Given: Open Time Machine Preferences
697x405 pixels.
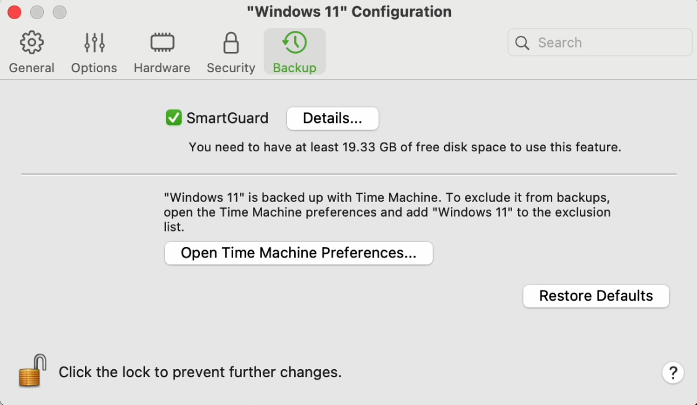Looking at the screenshot, I should pos(299,253).
